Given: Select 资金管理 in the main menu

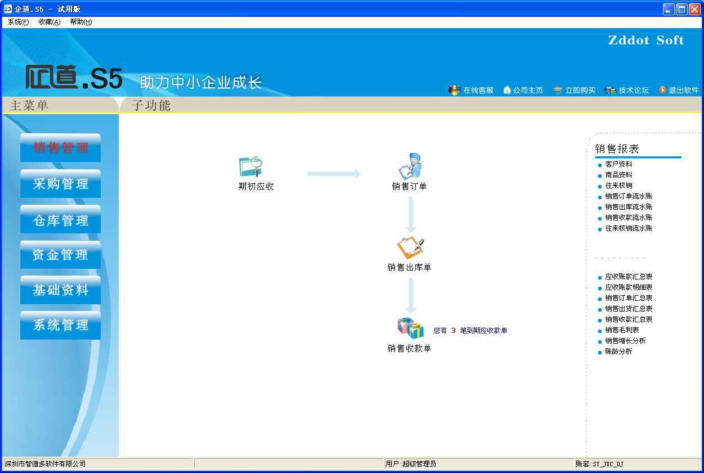Looking at the screenshot, I should [60, 255].
